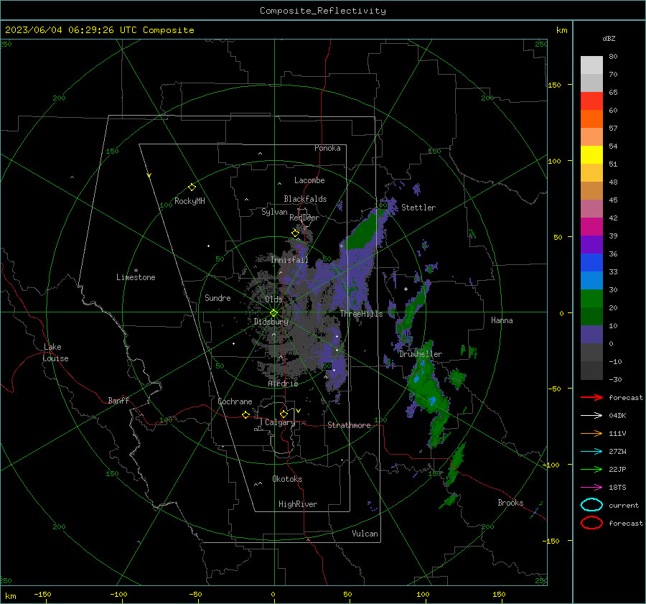Click the yellow diamond marker at RockyMH
The width and height of the screenshot is (646, 604).
pyautogui.click(x=192, y=187)
